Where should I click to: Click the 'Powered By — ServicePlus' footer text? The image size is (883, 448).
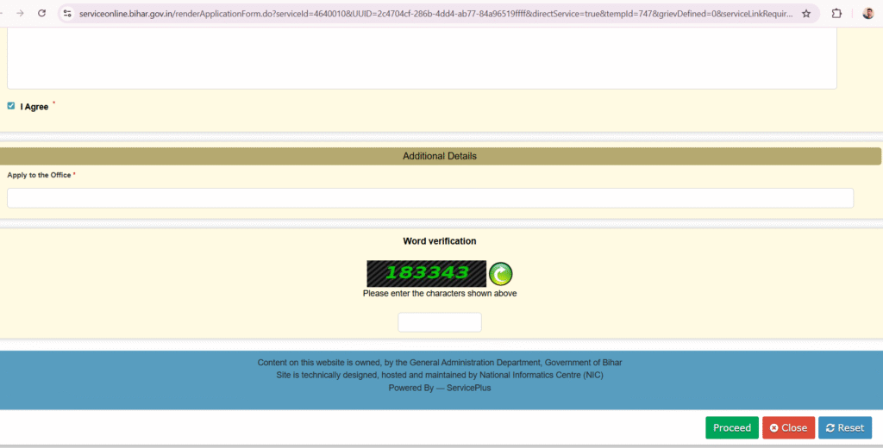[x=440, y=388]
